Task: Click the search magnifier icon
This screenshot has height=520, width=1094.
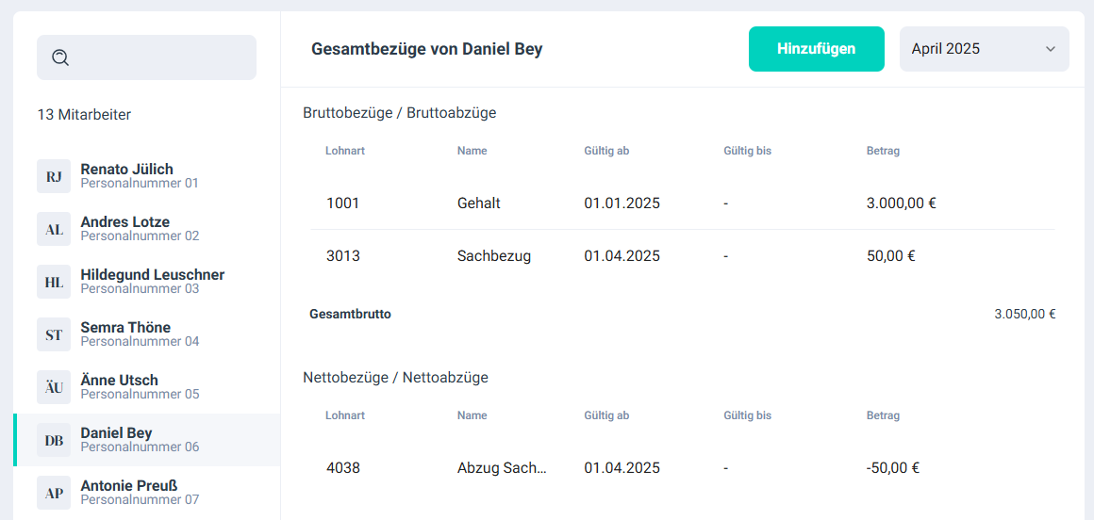Action: tap(60, 57)
